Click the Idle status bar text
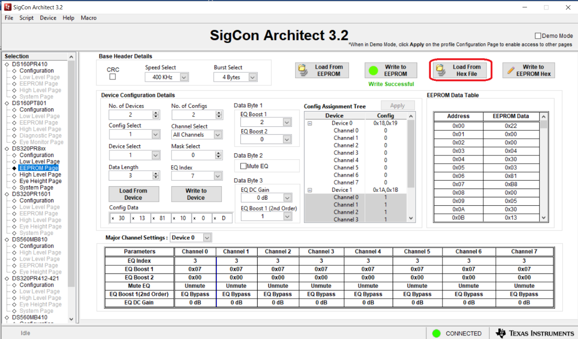The image size is (578, 339). click(x=25, y=333)
